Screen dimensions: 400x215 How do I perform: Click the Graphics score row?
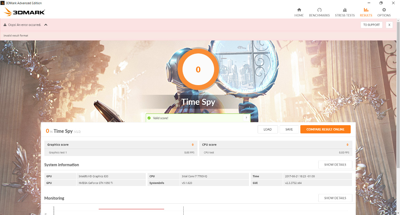(120, 145)
